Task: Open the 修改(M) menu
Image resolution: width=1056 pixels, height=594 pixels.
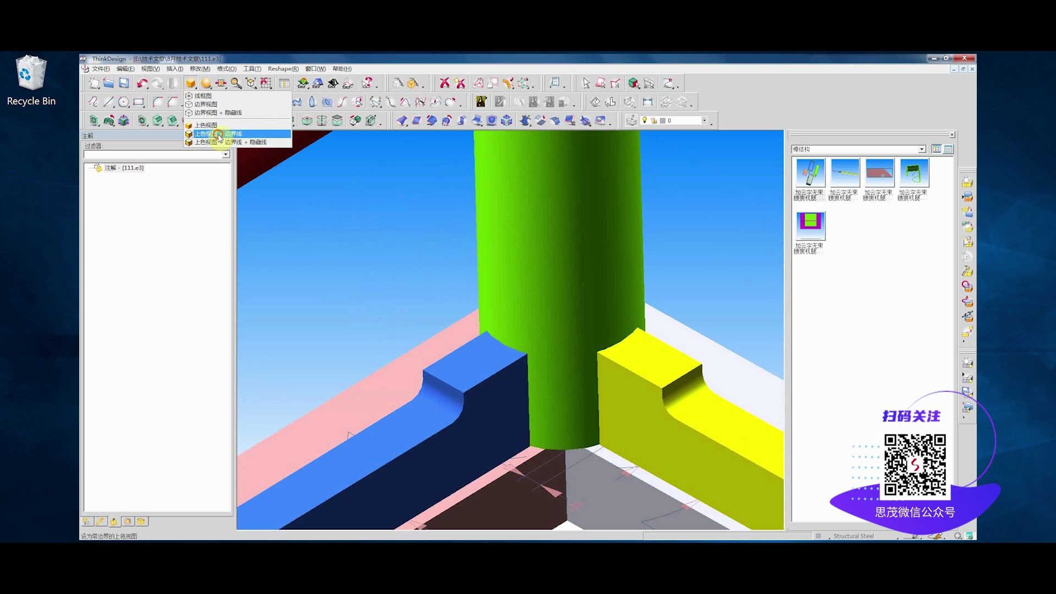Action: coord(200,69)
